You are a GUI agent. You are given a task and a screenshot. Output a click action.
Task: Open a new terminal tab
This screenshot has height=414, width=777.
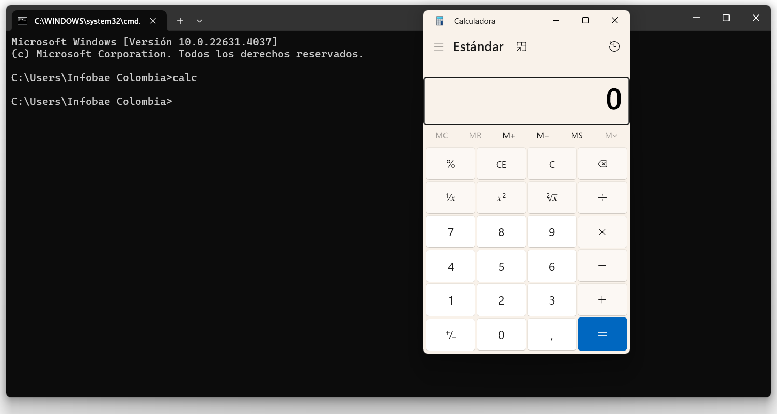tap(180, 21)
